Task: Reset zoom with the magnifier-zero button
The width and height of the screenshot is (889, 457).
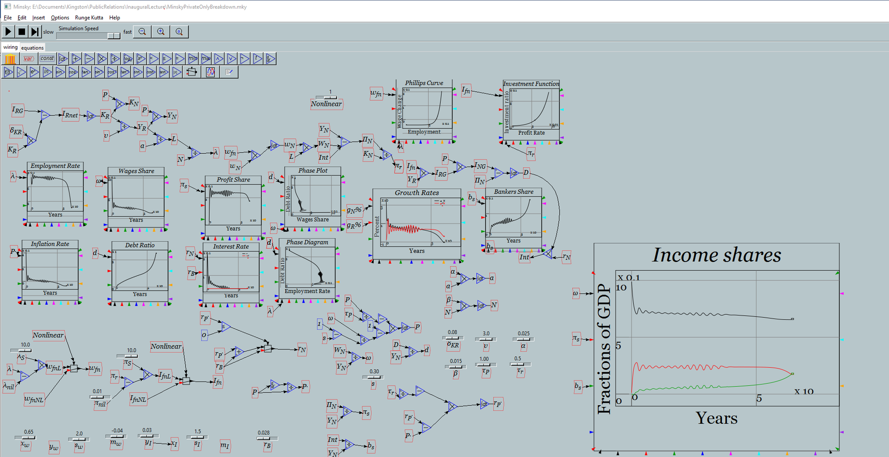Action: 179,31
